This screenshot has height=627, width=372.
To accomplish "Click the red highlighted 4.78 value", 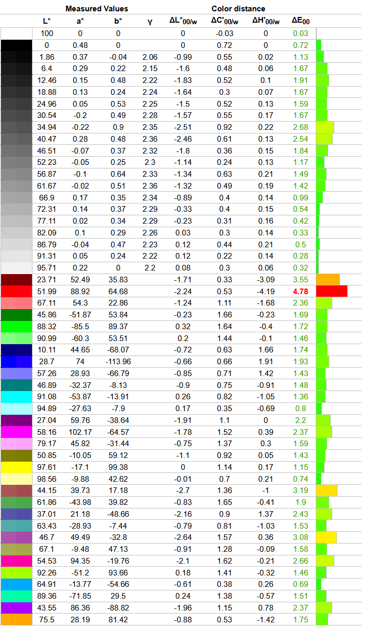I will pos(300,291).
